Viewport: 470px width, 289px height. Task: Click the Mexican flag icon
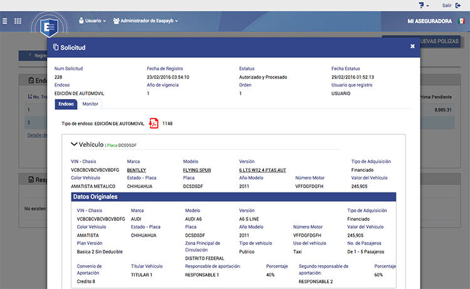click(x=461, y=21)
